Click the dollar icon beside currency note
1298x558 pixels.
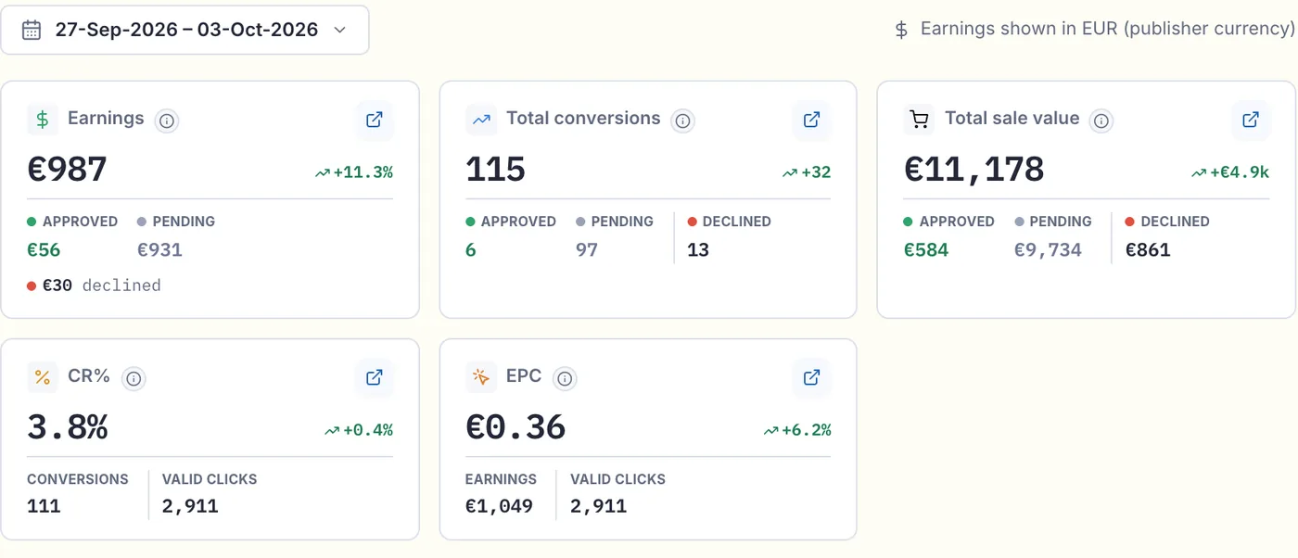[901, 30]
